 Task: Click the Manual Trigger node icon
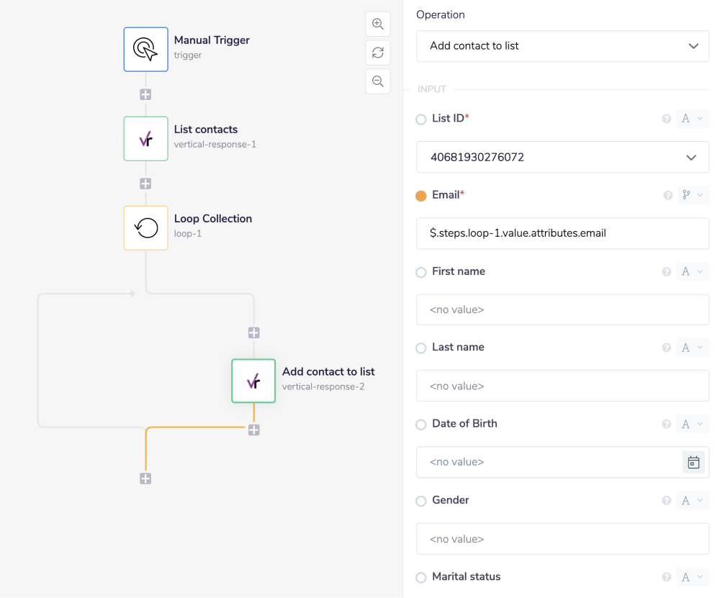(145, 49)
